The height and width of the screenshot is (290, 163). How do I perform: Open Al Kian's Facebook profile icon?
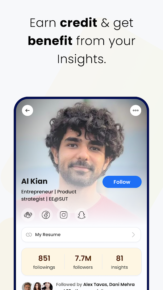46,215
